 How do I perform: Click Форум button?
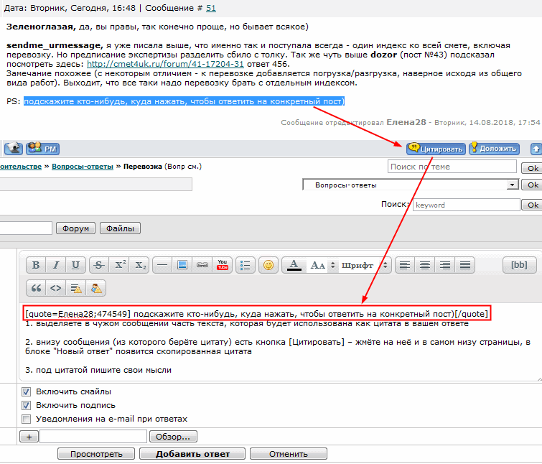[75, 228]
